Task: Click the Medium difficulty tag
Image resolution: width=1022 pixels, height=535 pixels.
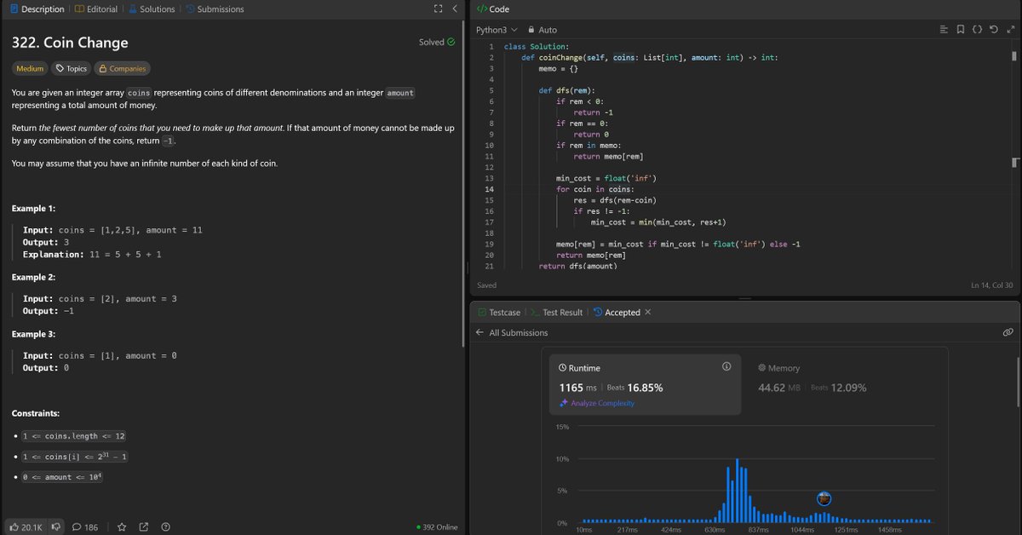Action: click(x=30, y=68)
